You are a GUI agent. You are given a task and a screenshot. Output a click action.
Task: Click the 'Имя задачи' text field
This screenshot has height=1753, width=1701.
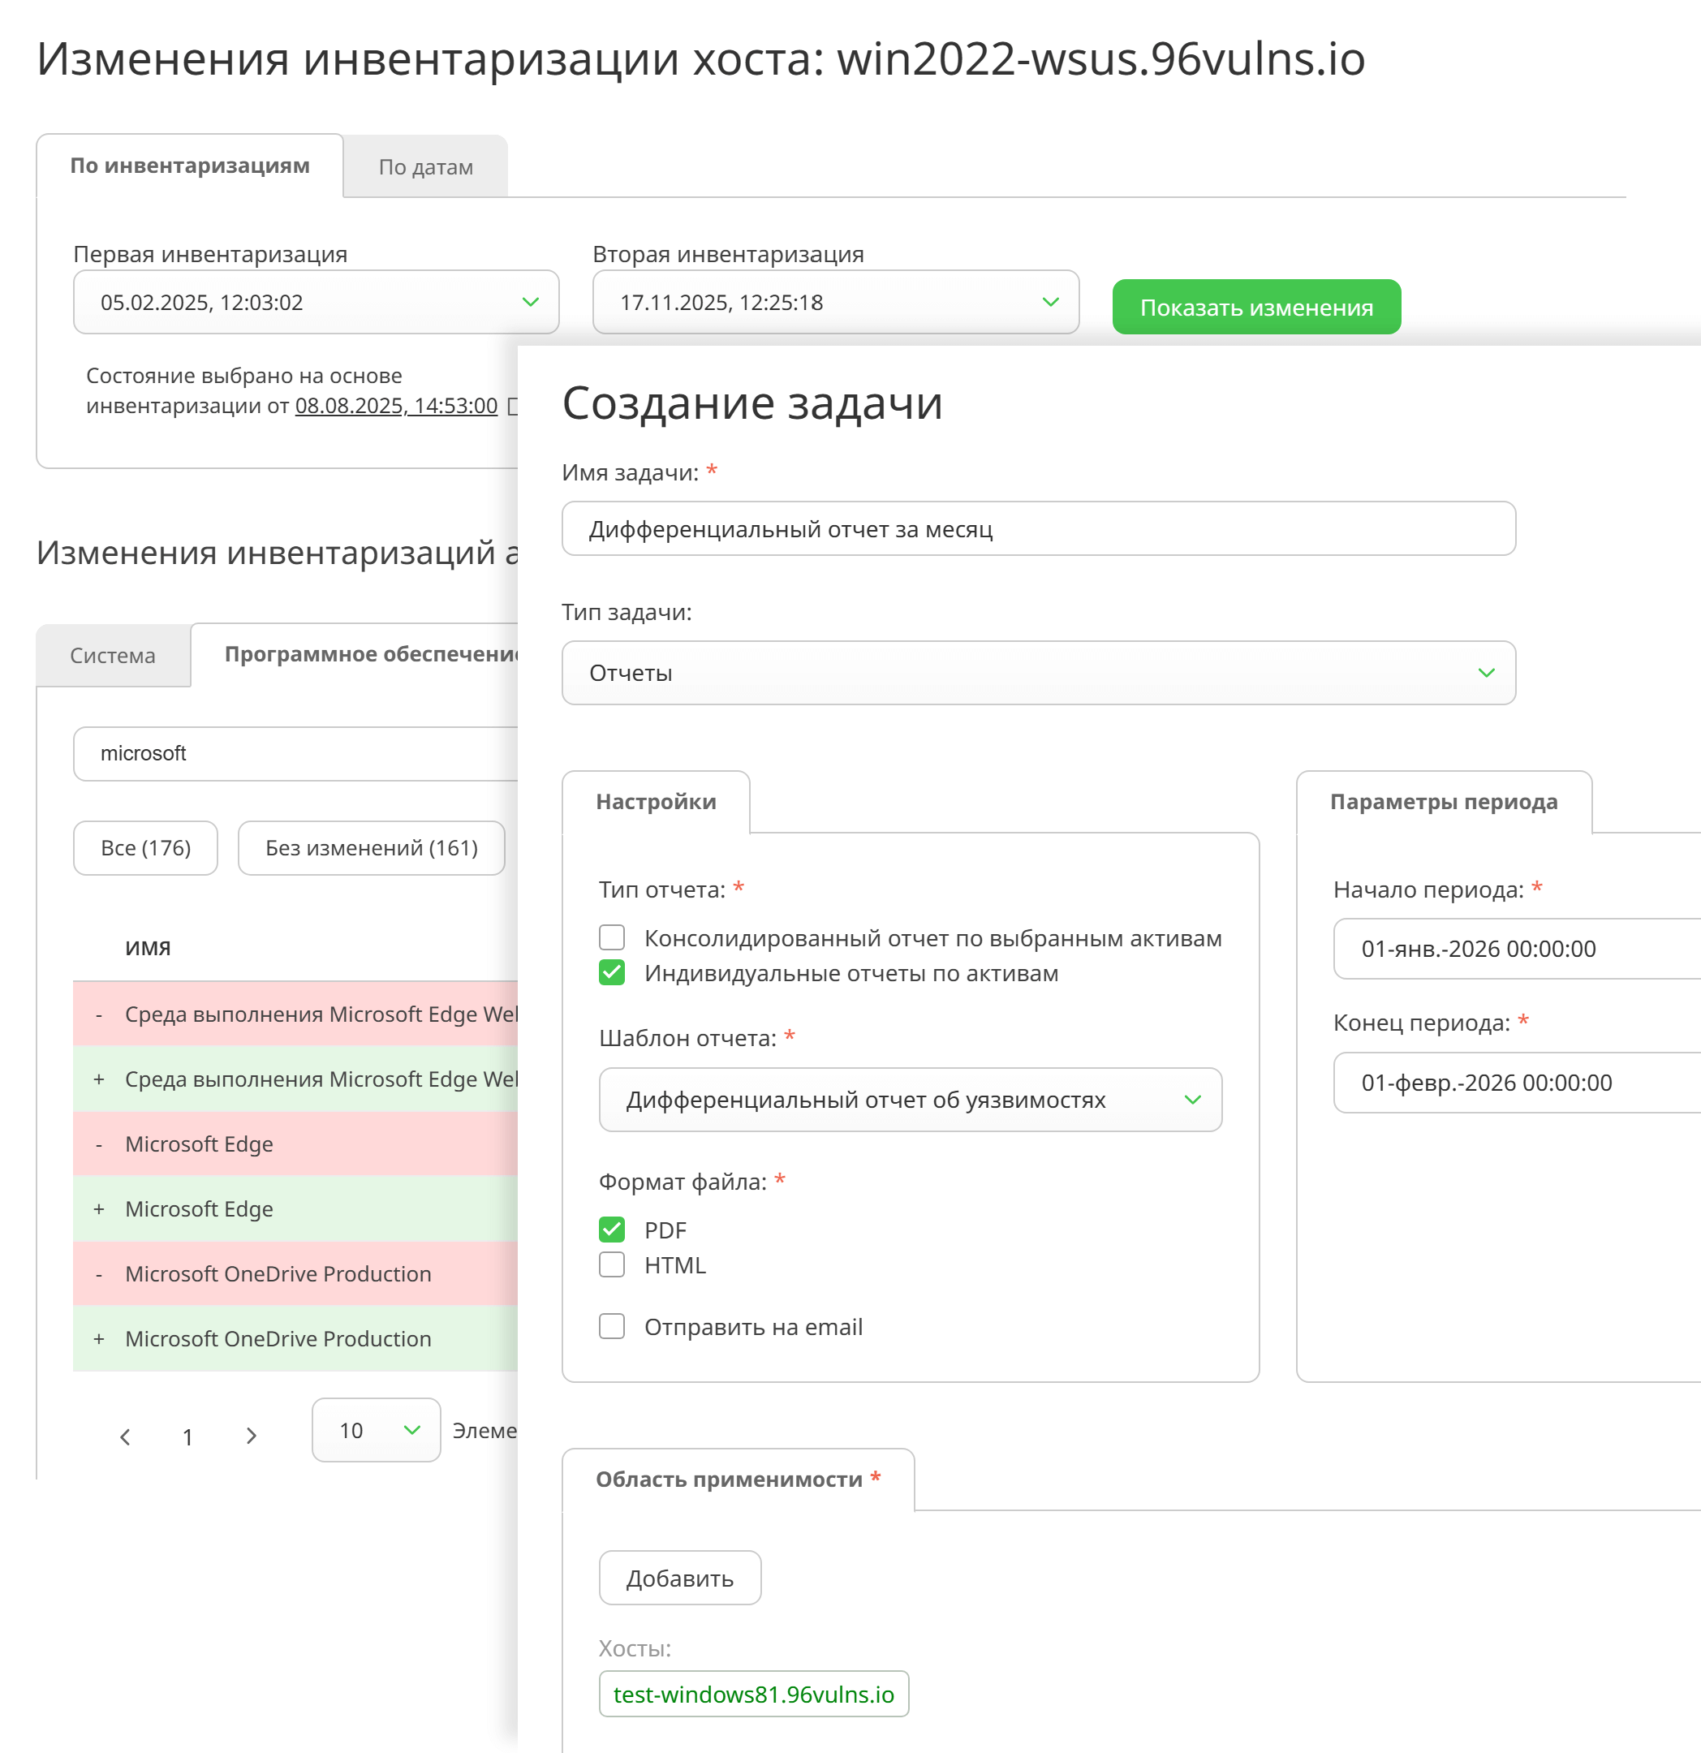1037,528
